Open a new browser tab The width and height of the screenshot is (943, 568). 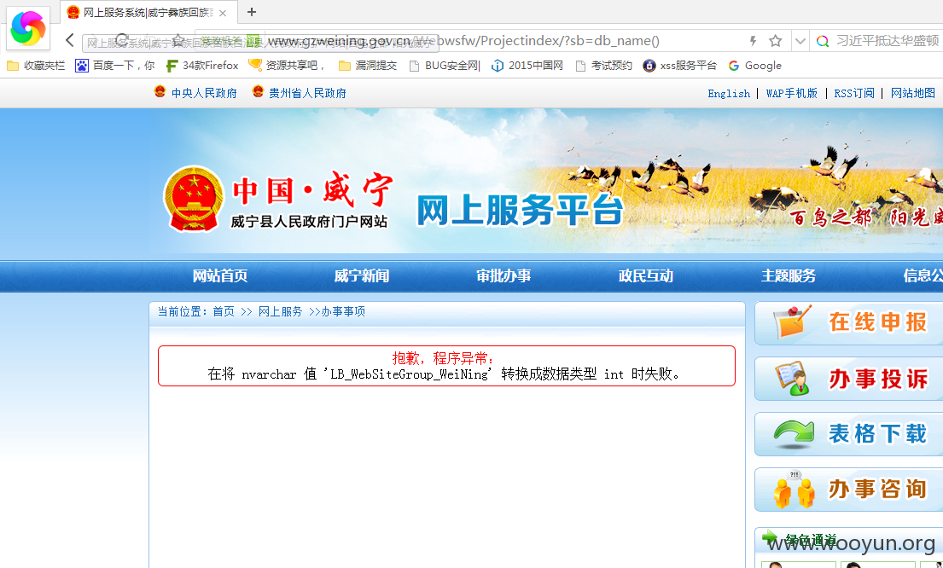pyautogui.click(x=252, y=12)
